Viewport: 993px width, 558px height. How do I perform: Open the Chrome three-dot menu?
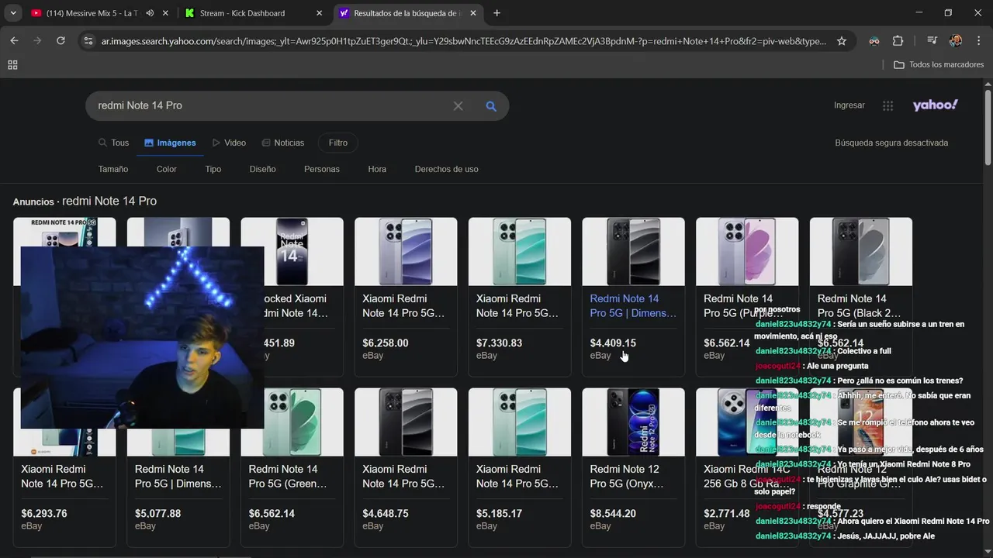pyautogui.click(x=978, y=41)
